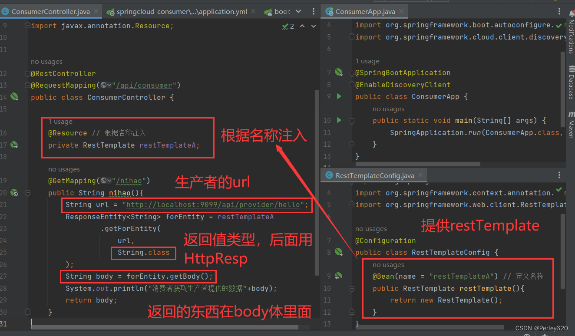Viewport: 575px width, 336px height.
Task: Run ConsumerApp class using gutter run arrow
Action: [x=339, y=96]
